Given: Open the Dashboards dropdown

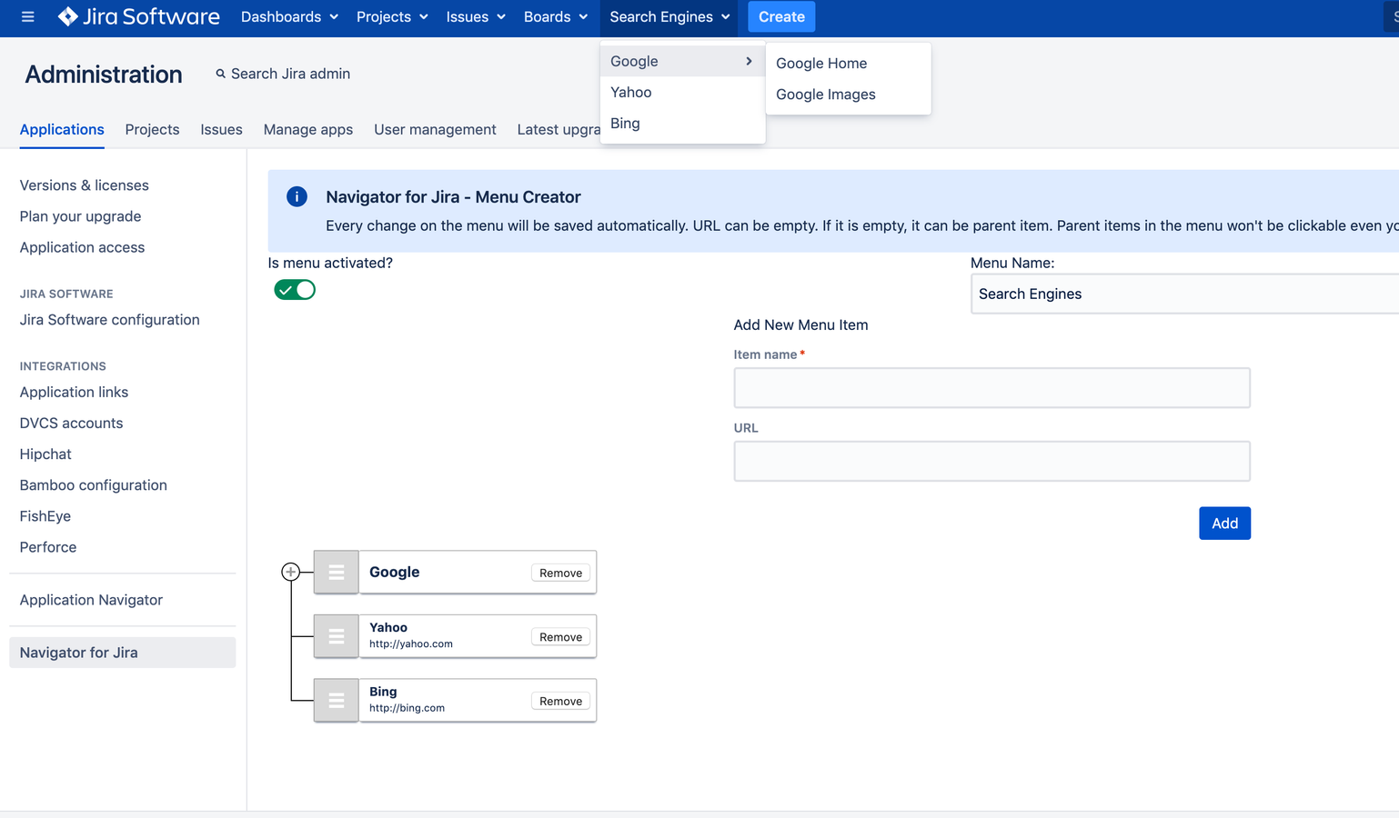Looking at the screenshot, I should point(289,16).
